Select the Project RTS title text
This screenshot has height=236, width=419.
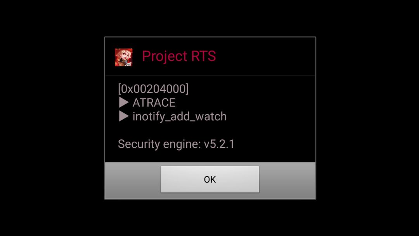(179, 56)
